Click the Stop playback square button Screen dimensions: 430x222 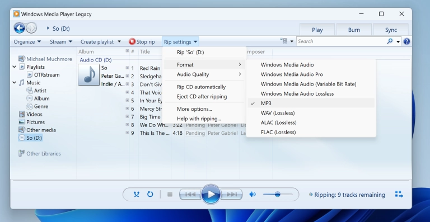click(170, 195)
